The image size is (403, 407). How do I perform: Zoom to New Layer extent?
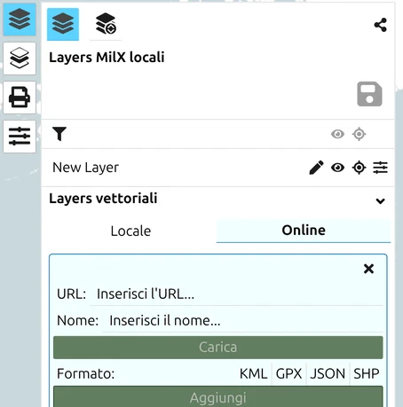pyautogui.click(x=359, y=168)
